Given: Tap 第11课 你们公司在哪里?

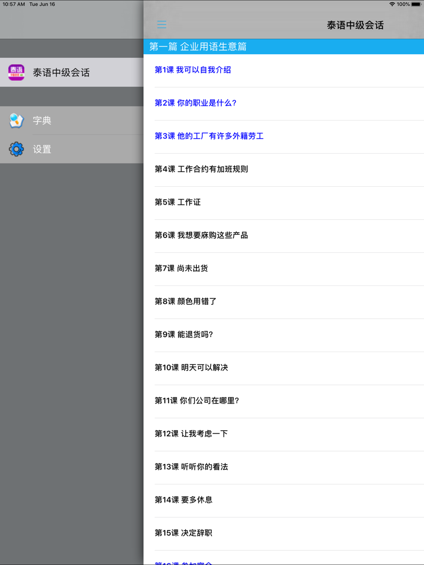Looking at the screenshot, I should (x=284, y=401).
